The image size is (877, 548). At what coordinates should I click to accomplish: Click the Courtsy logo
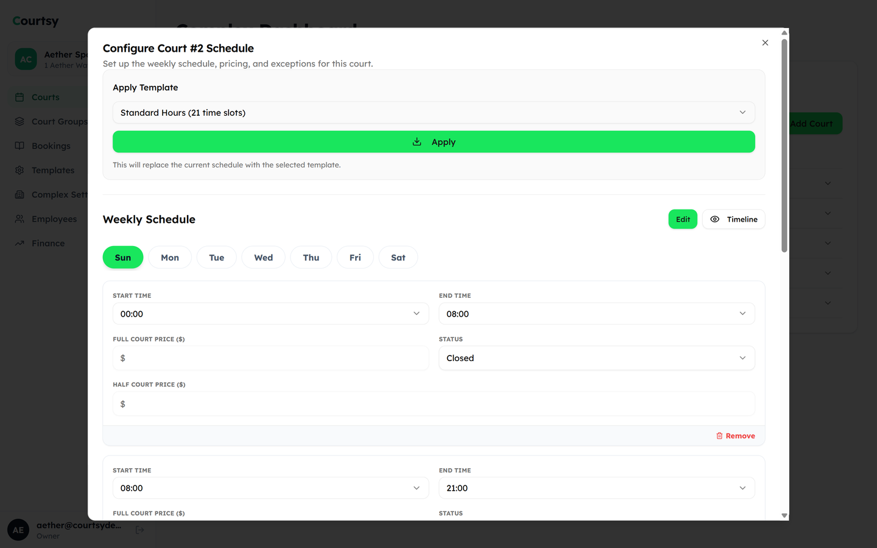[x=36, y=21]
